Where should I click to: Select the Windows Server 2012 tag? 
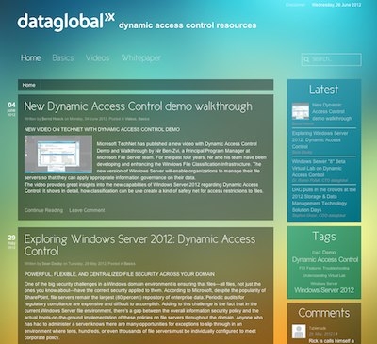pyautogui.click(x=324, y=290)
